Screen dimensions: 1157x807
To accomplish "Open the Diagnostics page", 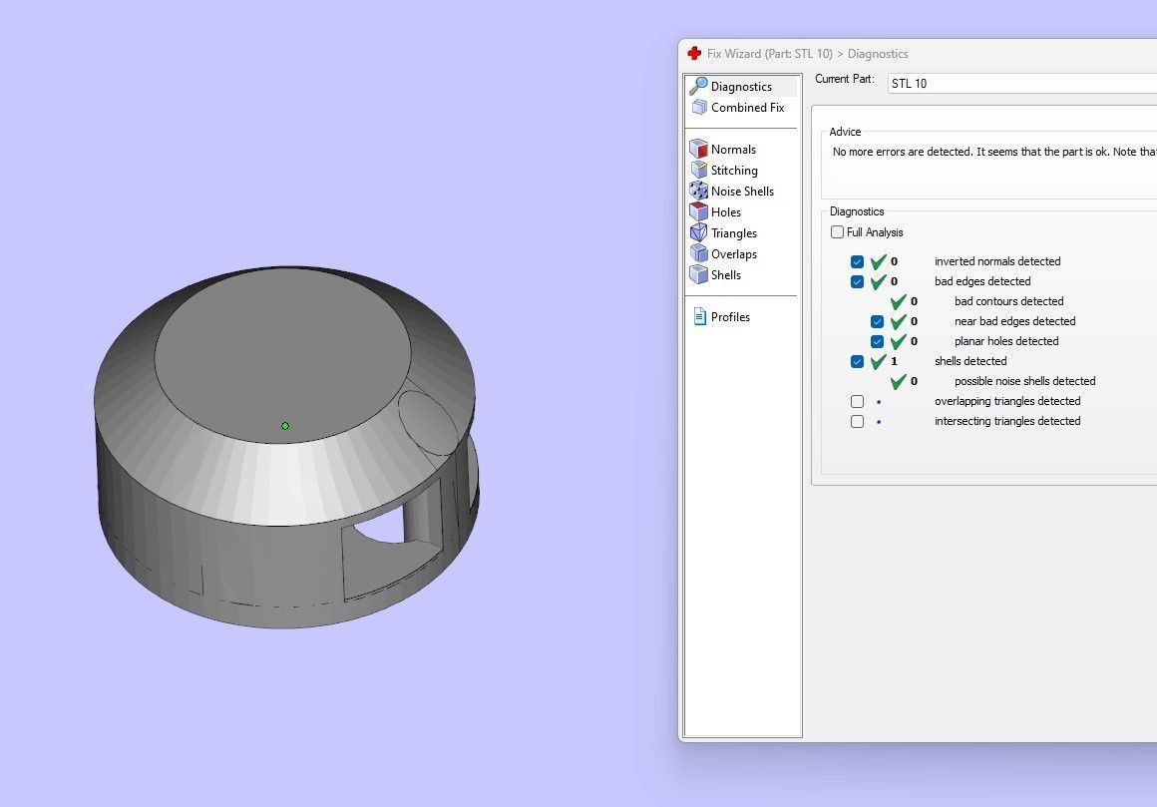I will tap(741, 87).
